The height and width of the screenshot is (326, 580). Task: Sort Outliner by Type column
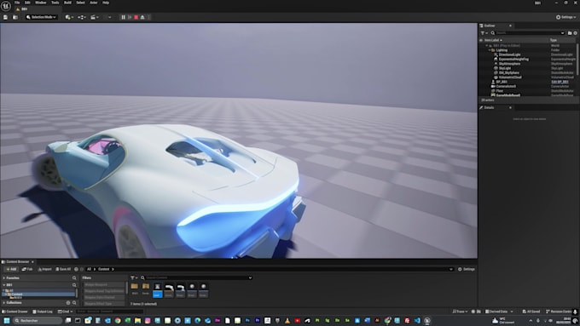[x=554, y=40]
